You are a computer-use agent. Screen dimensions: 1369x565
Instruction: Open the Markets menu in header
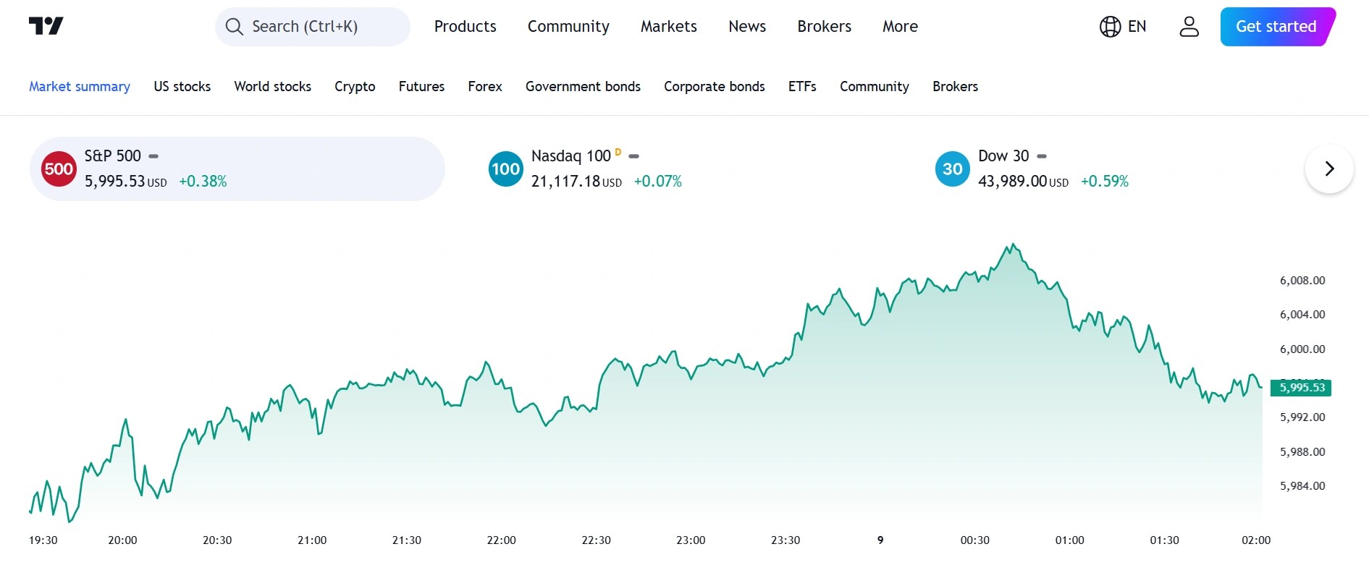click(x=668, y=27)
